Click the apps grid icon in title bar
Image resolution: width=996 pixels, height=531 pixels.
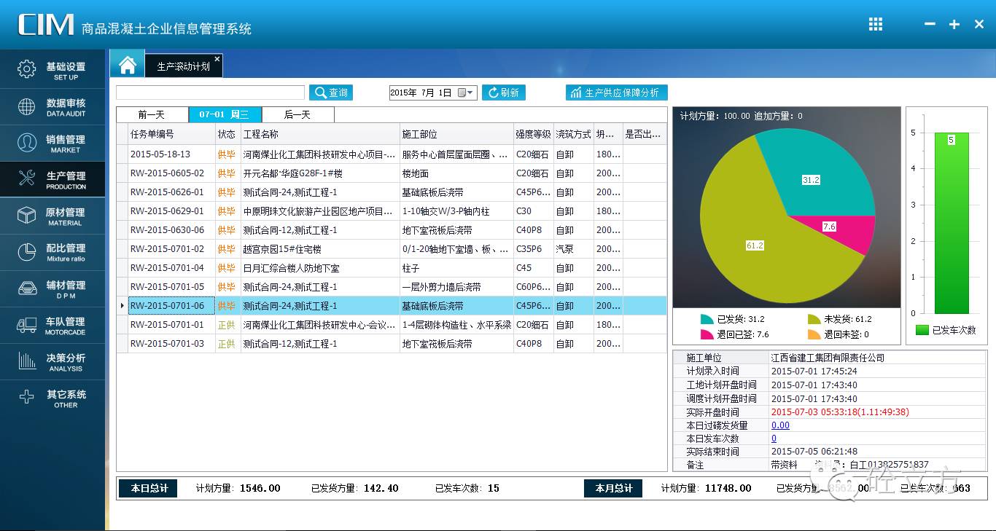(875, 23)
